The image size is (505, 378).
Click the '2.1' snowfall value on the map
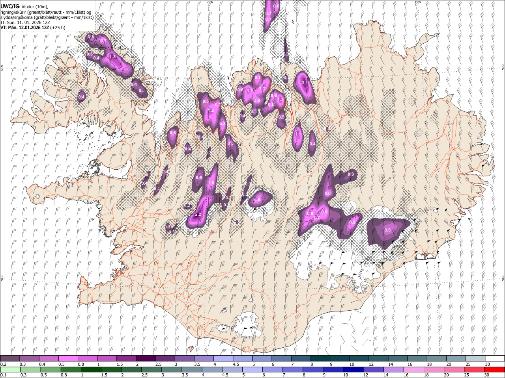click(305, 83)
